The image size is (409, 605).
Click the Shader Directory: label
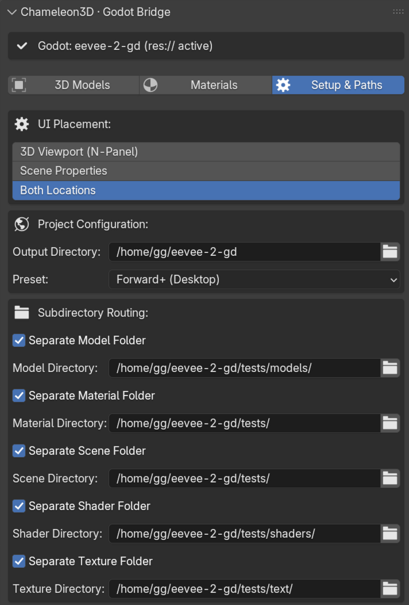click(x=57, y=534)
